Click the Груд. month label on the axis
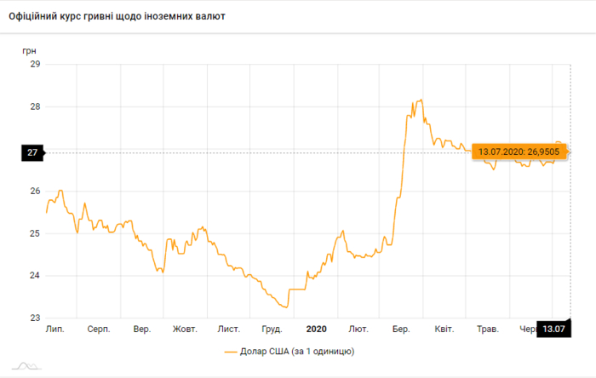 coord(272,329)
